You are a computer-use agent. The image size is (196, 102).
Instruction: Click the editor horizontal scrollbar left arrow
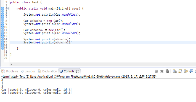12,64
